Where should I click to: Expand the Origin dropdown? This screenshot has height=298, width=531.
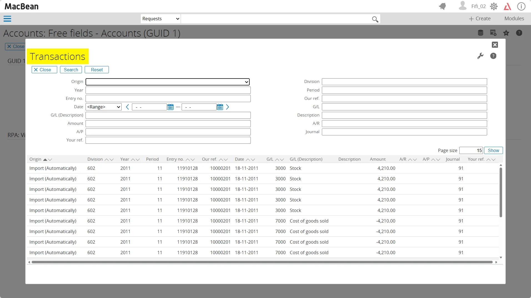(167, 82)
